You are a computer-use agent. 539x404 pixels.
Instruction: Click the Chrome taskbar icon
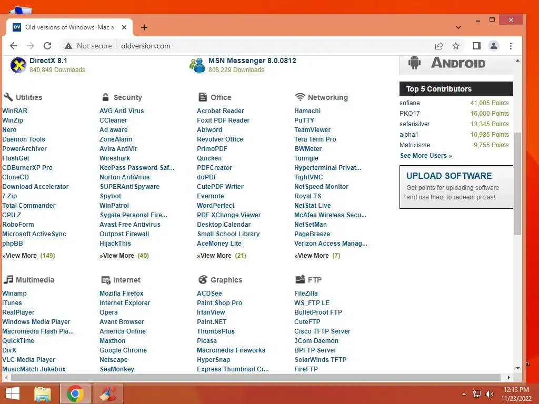pos(75,393)
